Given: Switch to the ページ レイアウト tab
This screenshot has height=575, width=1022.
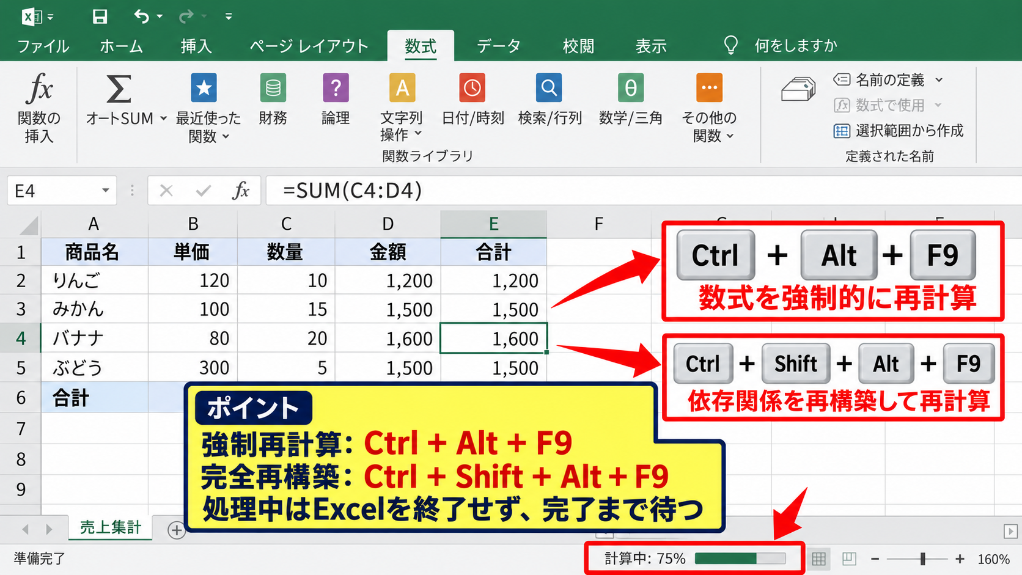Looking at the screenshot, I should coord(309,46).
